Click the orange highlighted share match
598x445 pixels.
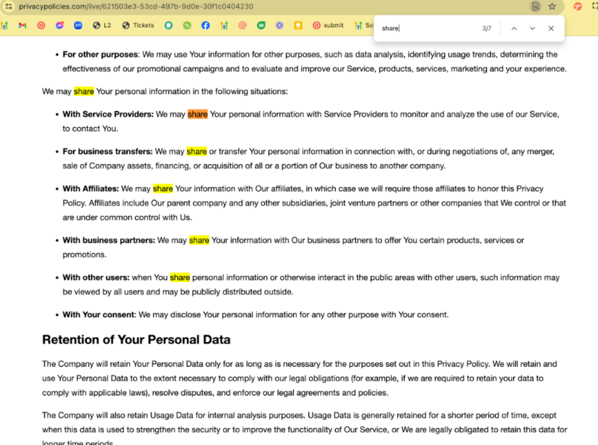(x=198, y=114)
